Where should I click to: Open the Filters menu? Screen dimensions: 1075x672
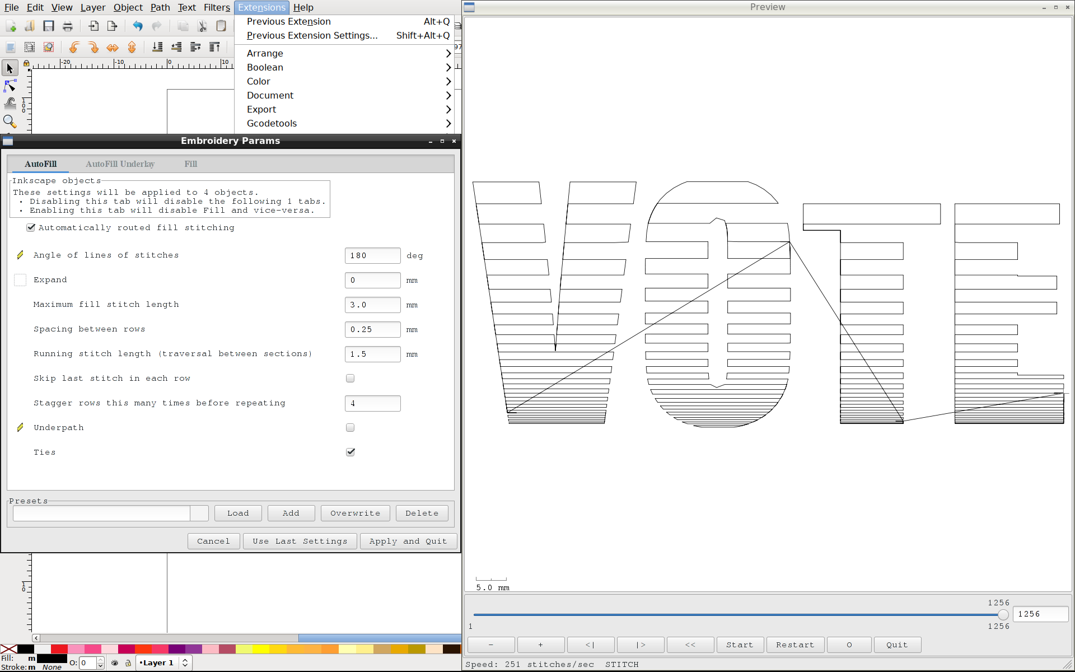(217, 7)
